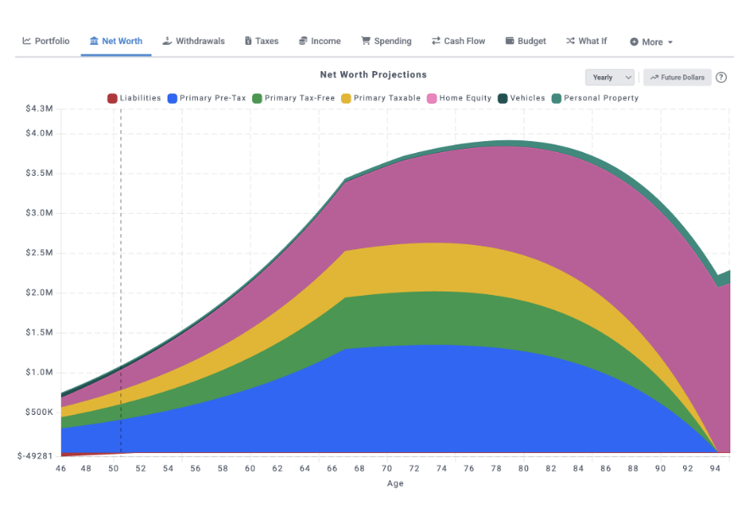Click the Taxes document icon
Image resolution: width=749 pixels, height=507 pixels.
click(x=248, y=41)
